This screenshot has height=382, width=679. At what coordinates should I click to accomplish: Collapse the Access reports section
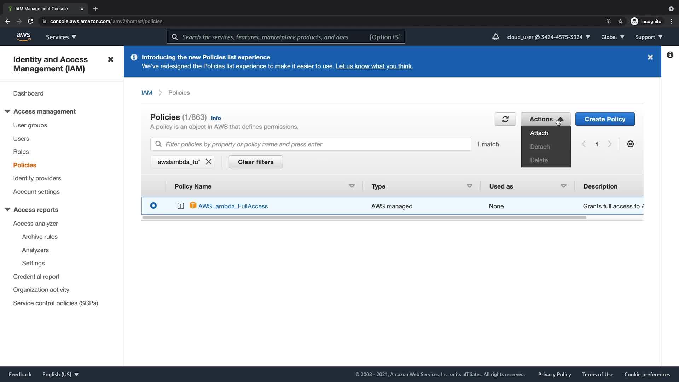click(7, 210)
